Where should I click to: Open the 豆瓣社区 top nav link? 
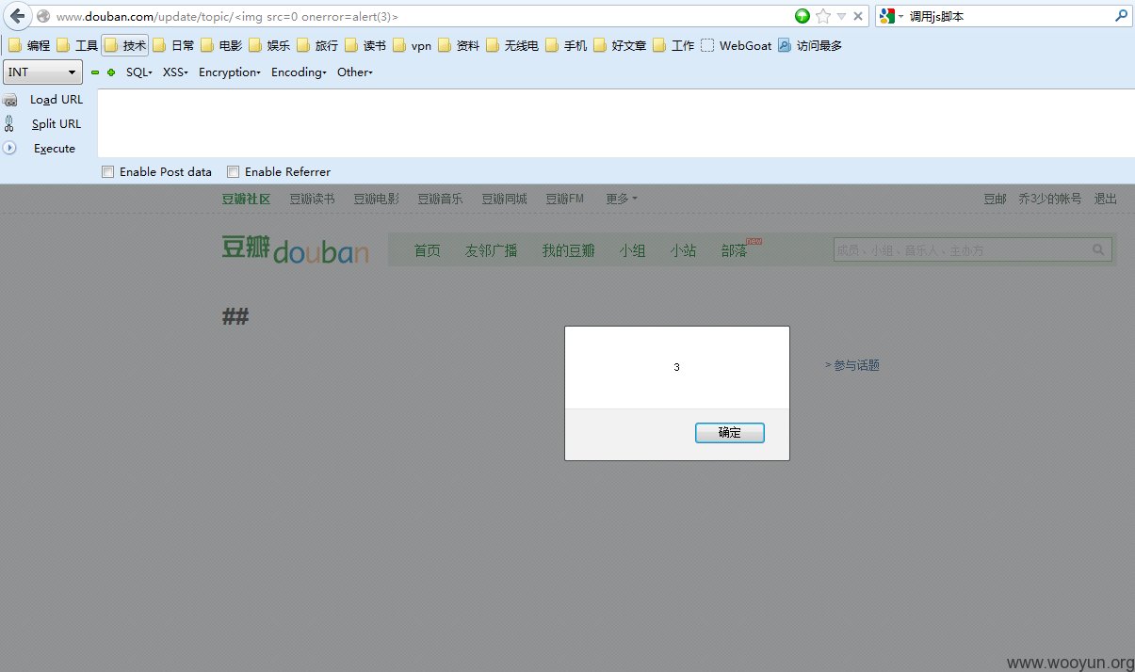pos(246,200)
